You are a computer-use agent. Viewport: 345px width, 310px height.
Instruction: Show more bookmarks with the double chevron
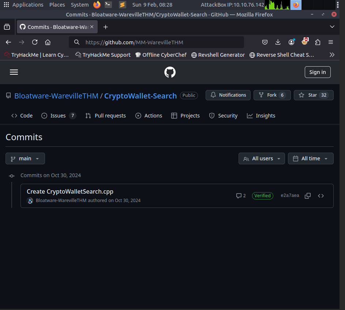click(332, 55)
